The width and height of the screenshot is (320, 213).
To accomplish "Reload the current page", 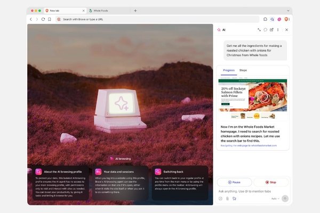I will 43,19.
